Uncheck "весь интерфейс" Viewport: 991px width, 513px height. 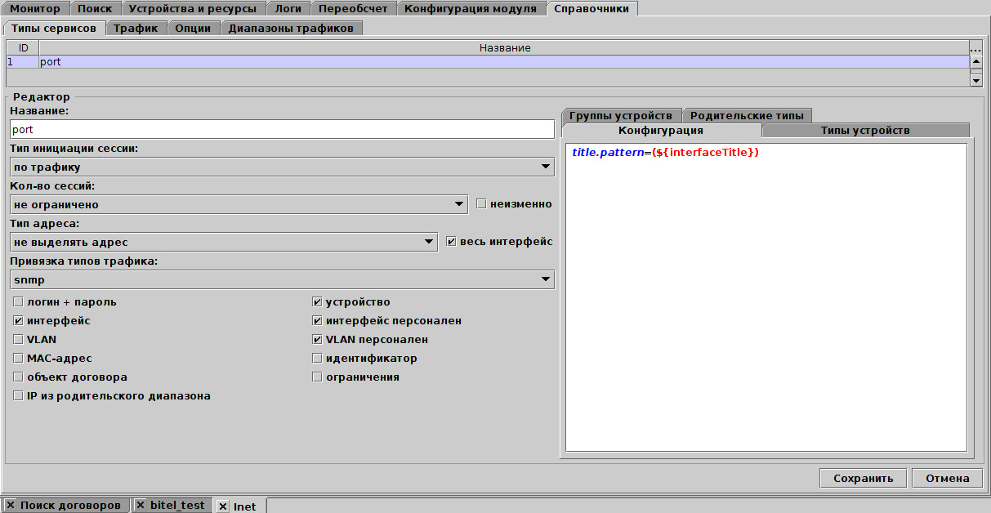point(450,241)
